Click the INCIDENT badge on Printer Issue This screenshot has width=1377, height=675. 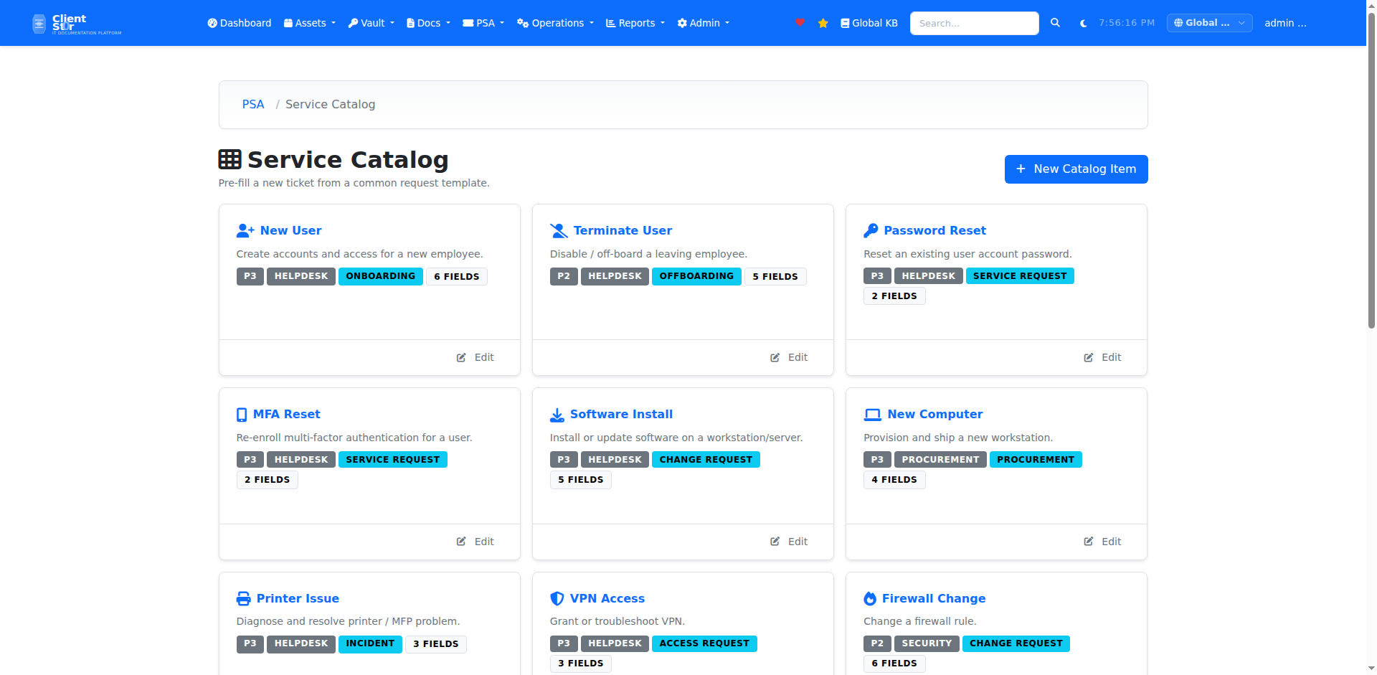[370, 643]
